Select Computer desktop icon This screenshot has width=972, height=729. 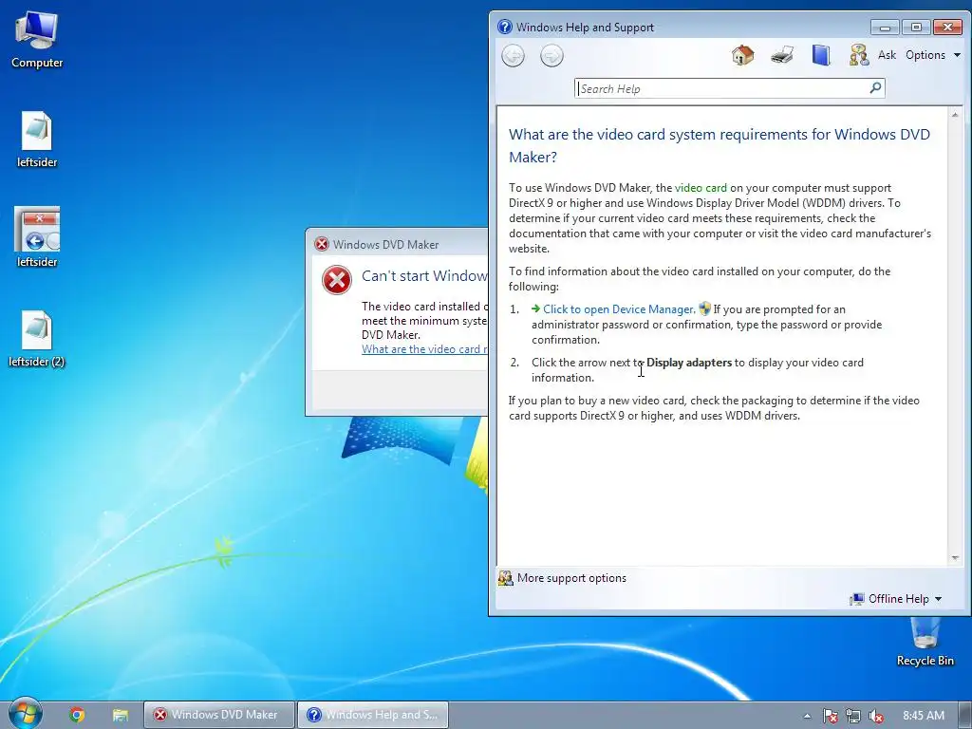point(37,40)
